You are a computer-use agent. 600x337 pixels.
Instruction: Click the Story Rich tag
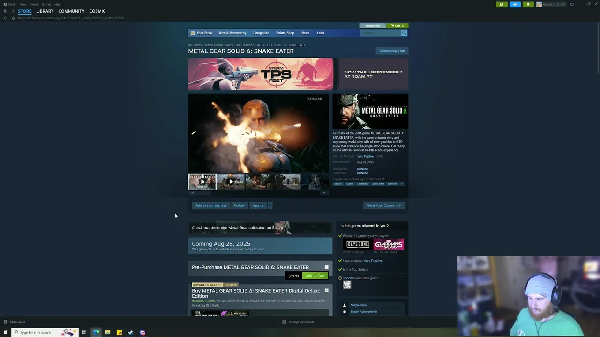(x=378, y=184)
